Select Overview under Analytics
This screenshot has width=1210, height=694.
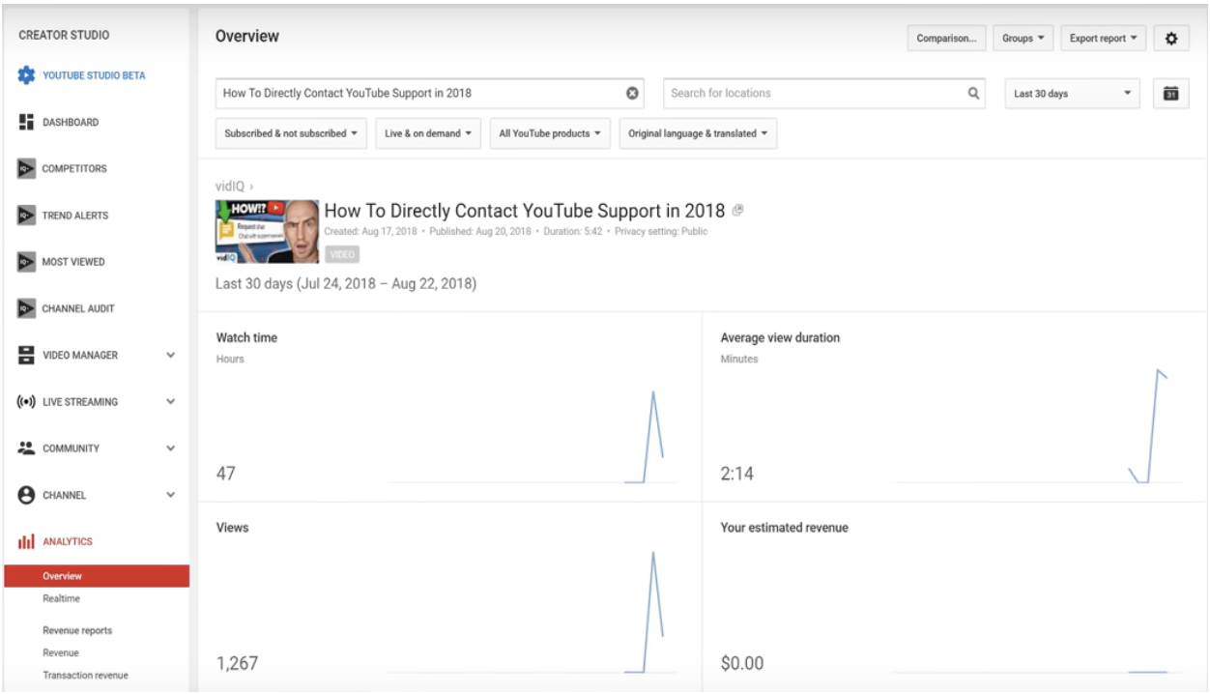tap(97, 576)
